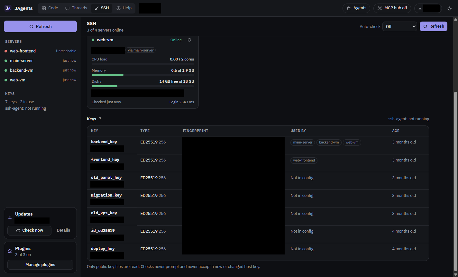Toggle the MCP hub off button

pyautogui.click(x=392, y=8)
